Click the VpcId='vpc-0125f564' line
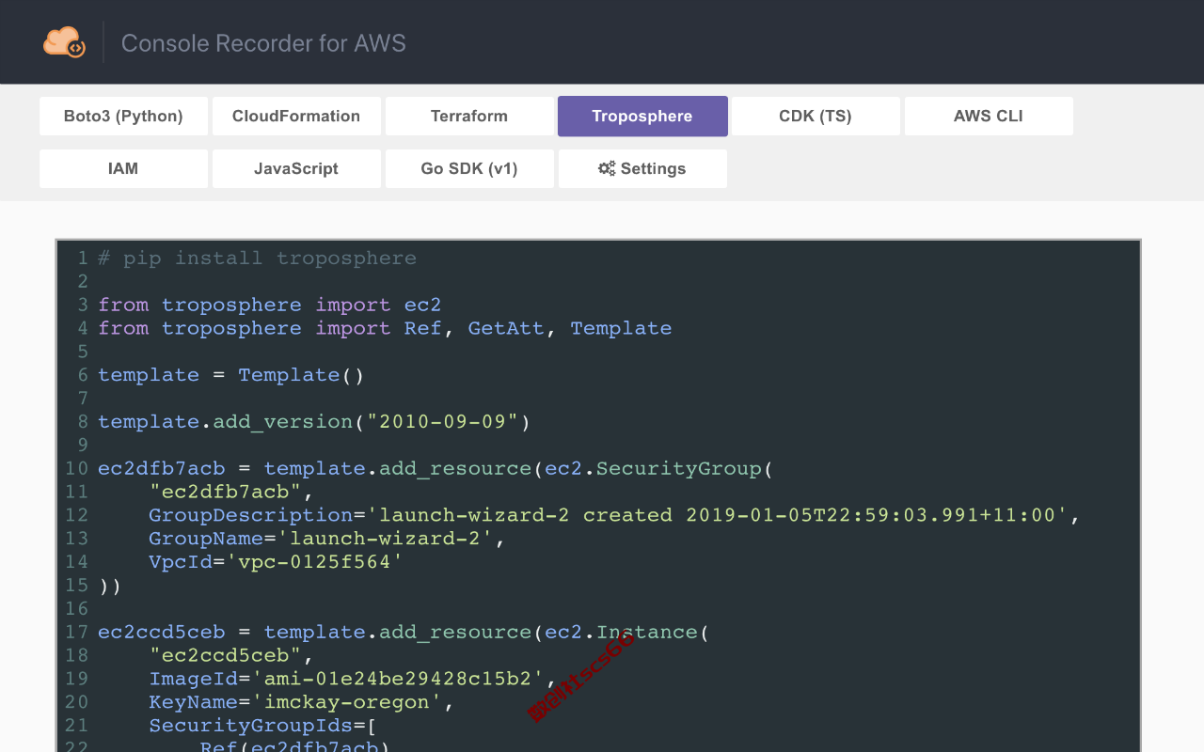1204x752 pixels. point(276,562)
